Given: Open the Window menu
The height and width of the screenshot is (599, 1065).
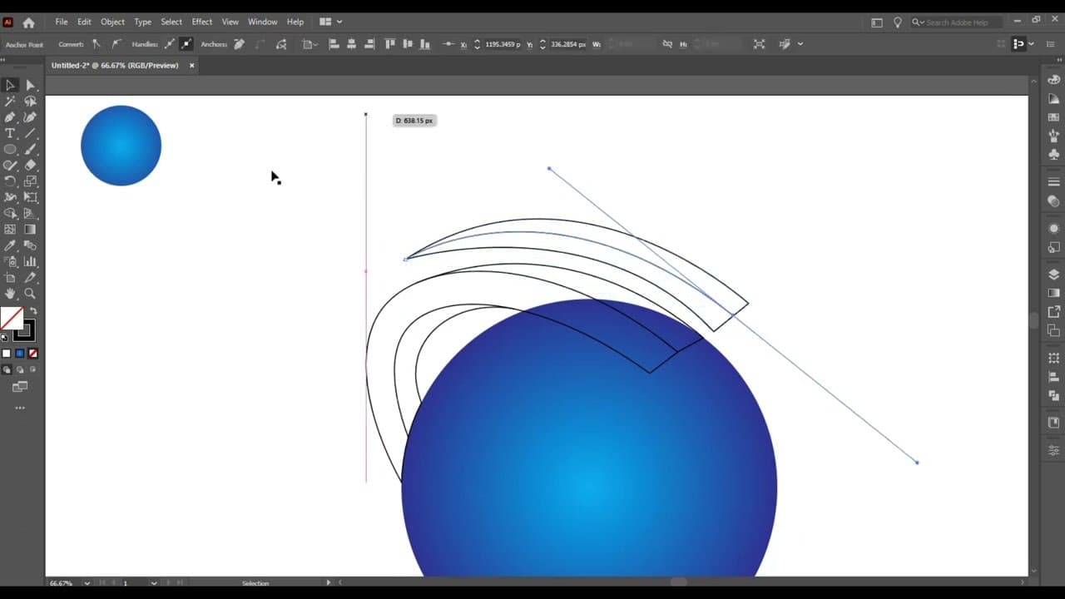Looking at the screenshot, I should pyautogui.click(x=262, y=22).
